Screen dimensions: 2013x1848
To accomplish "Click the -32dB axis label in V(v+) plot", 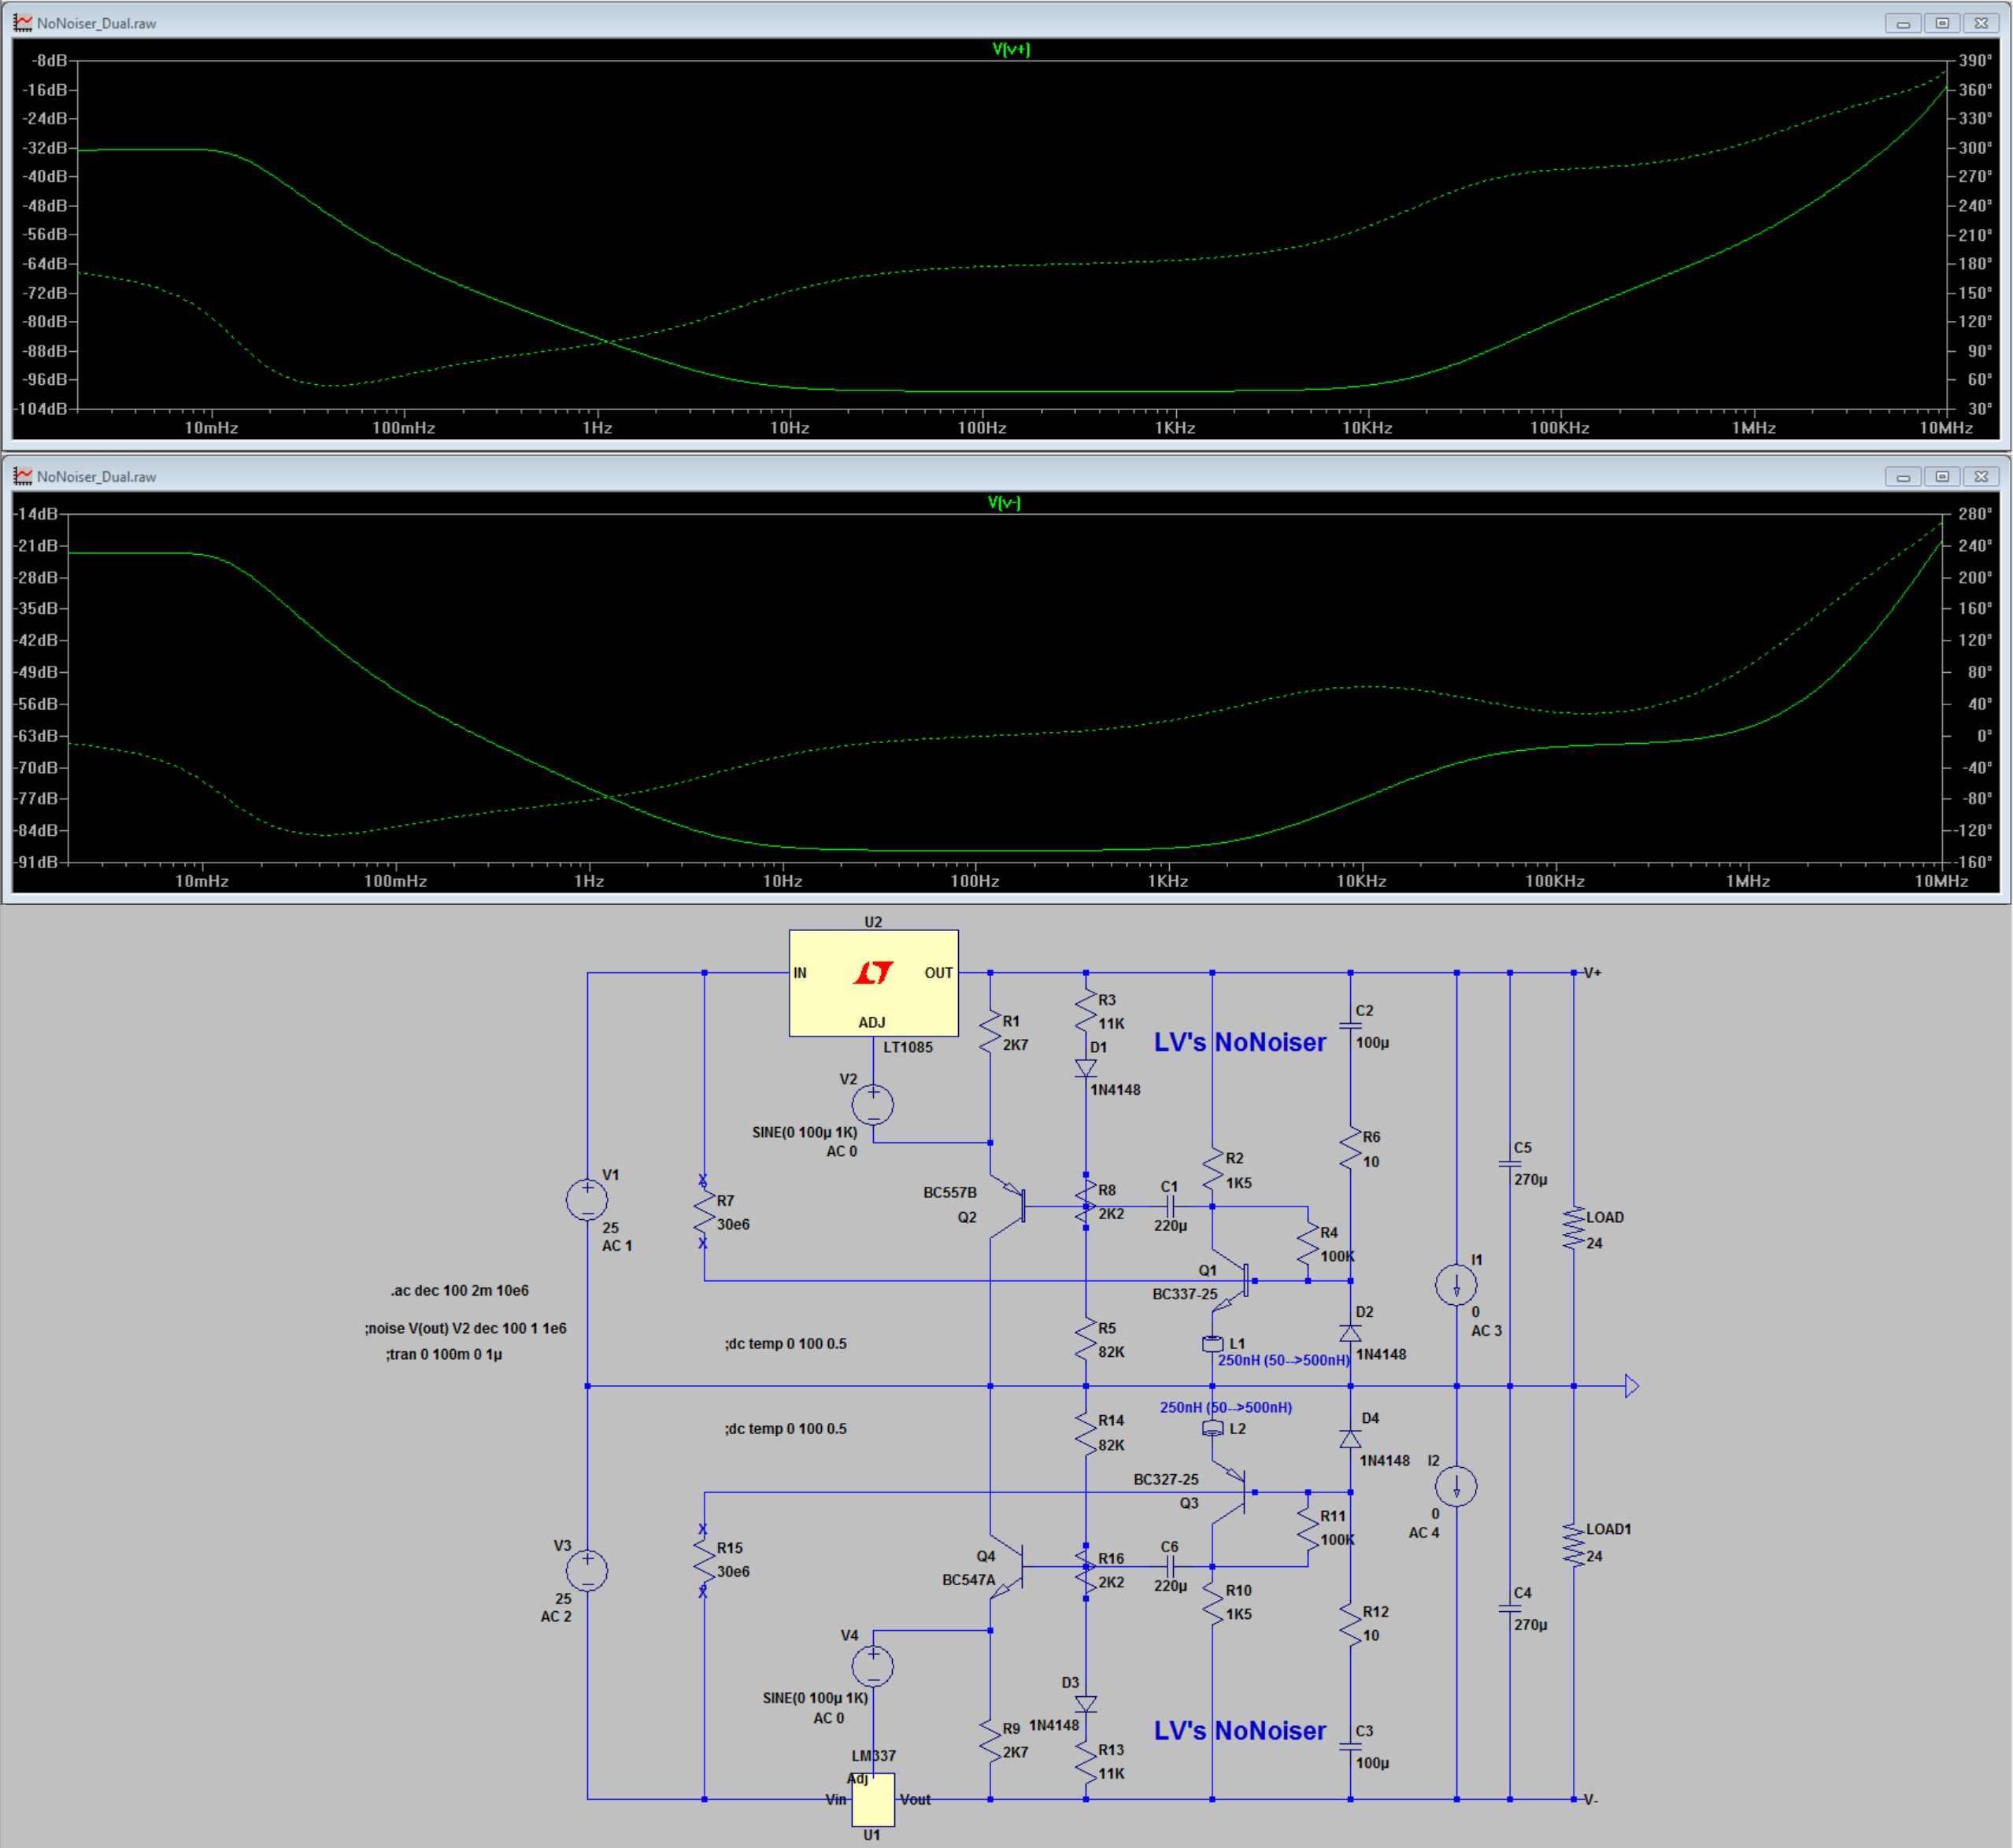I will click(x=46, y=148).
